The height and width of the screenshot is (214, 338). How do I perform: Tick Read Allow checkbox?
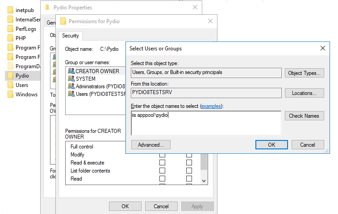(163, 178)
